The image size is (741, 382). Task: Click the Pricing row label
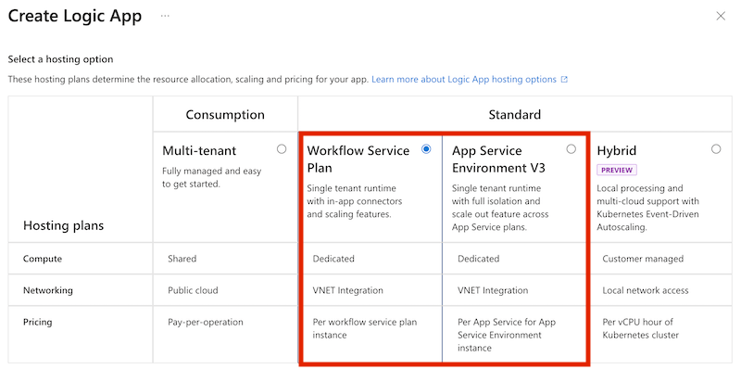coord(38,322)
